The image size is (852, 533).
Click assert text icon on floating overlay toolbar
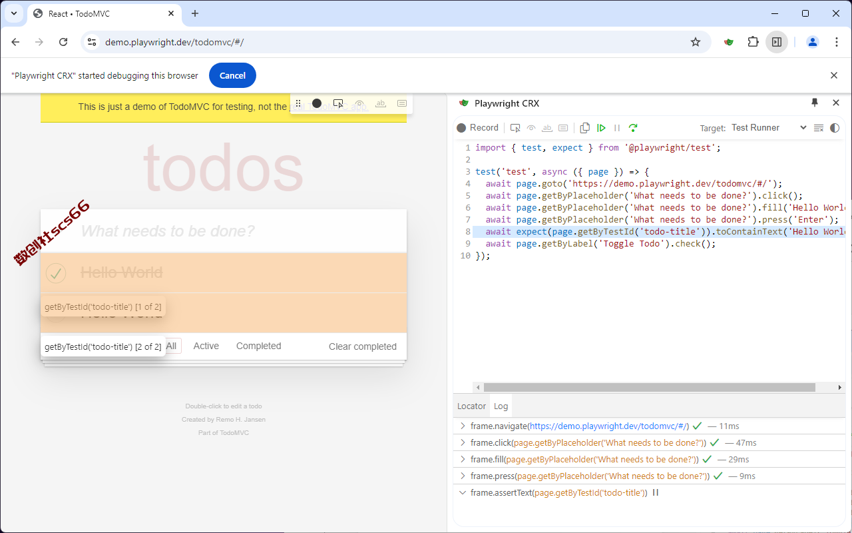381,103
